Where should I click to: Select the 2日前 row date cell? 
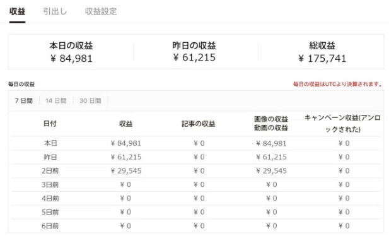[50, 171]
